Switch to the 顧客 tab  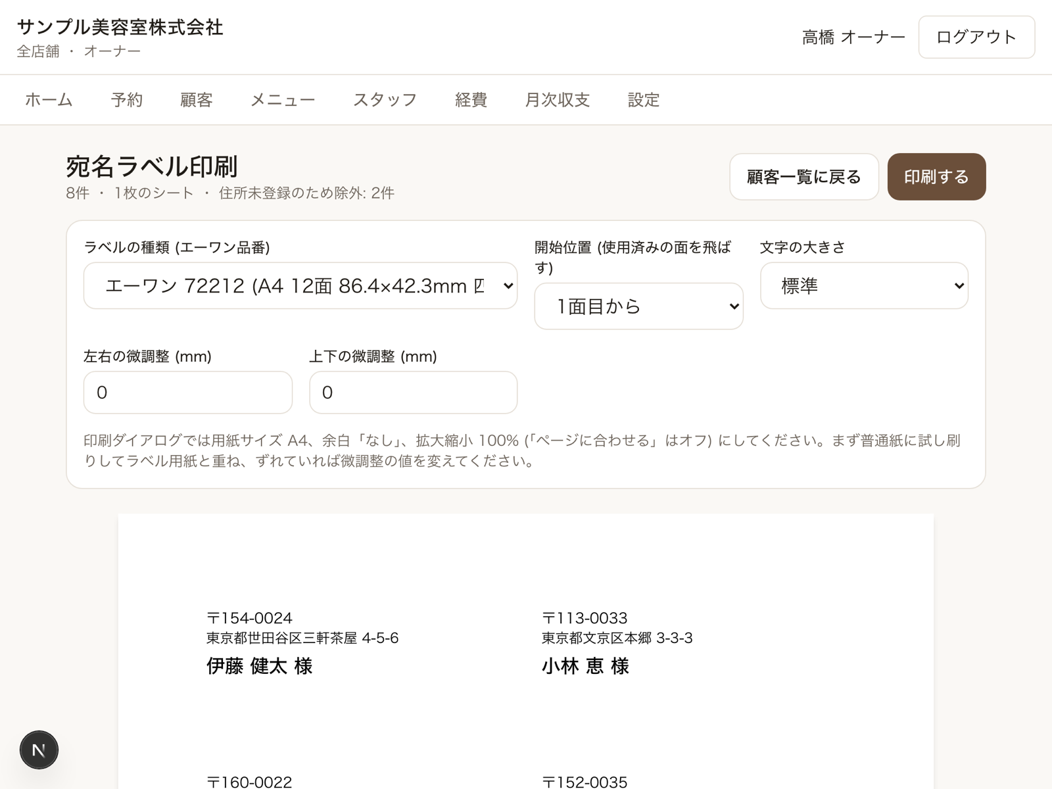tap(197, 100)
